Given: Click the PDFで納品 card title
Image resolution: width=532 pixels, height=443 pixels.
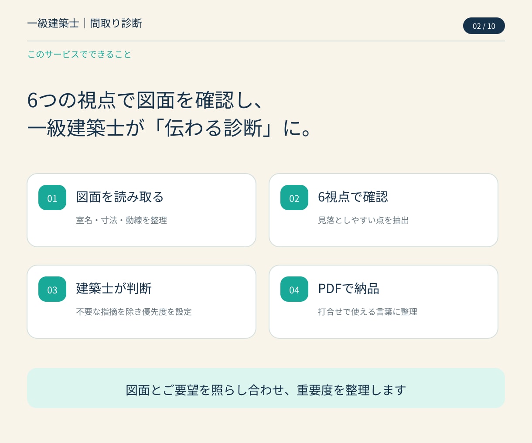Looking at the screenshot, I should pyautogui.click(x=348, y=289).
